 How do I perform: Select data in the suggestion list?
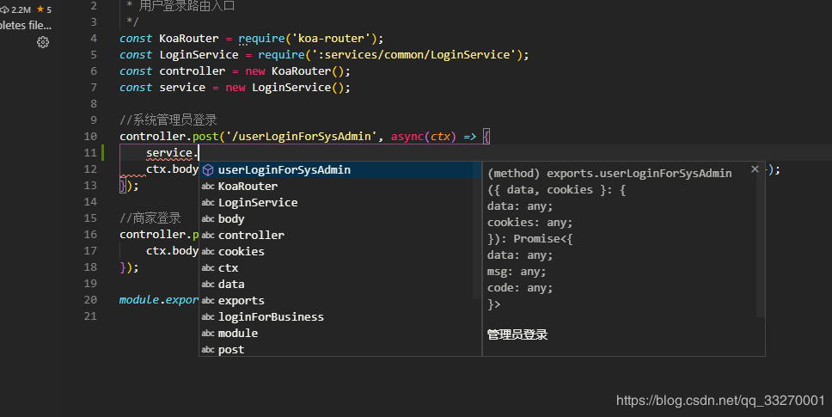[x=340, y=285]
